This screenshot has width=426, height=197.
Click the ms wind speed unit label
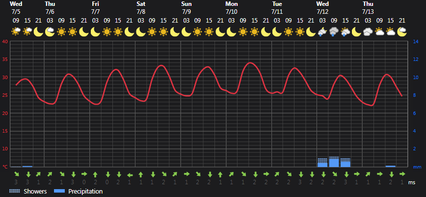click(x=412, y=183)
